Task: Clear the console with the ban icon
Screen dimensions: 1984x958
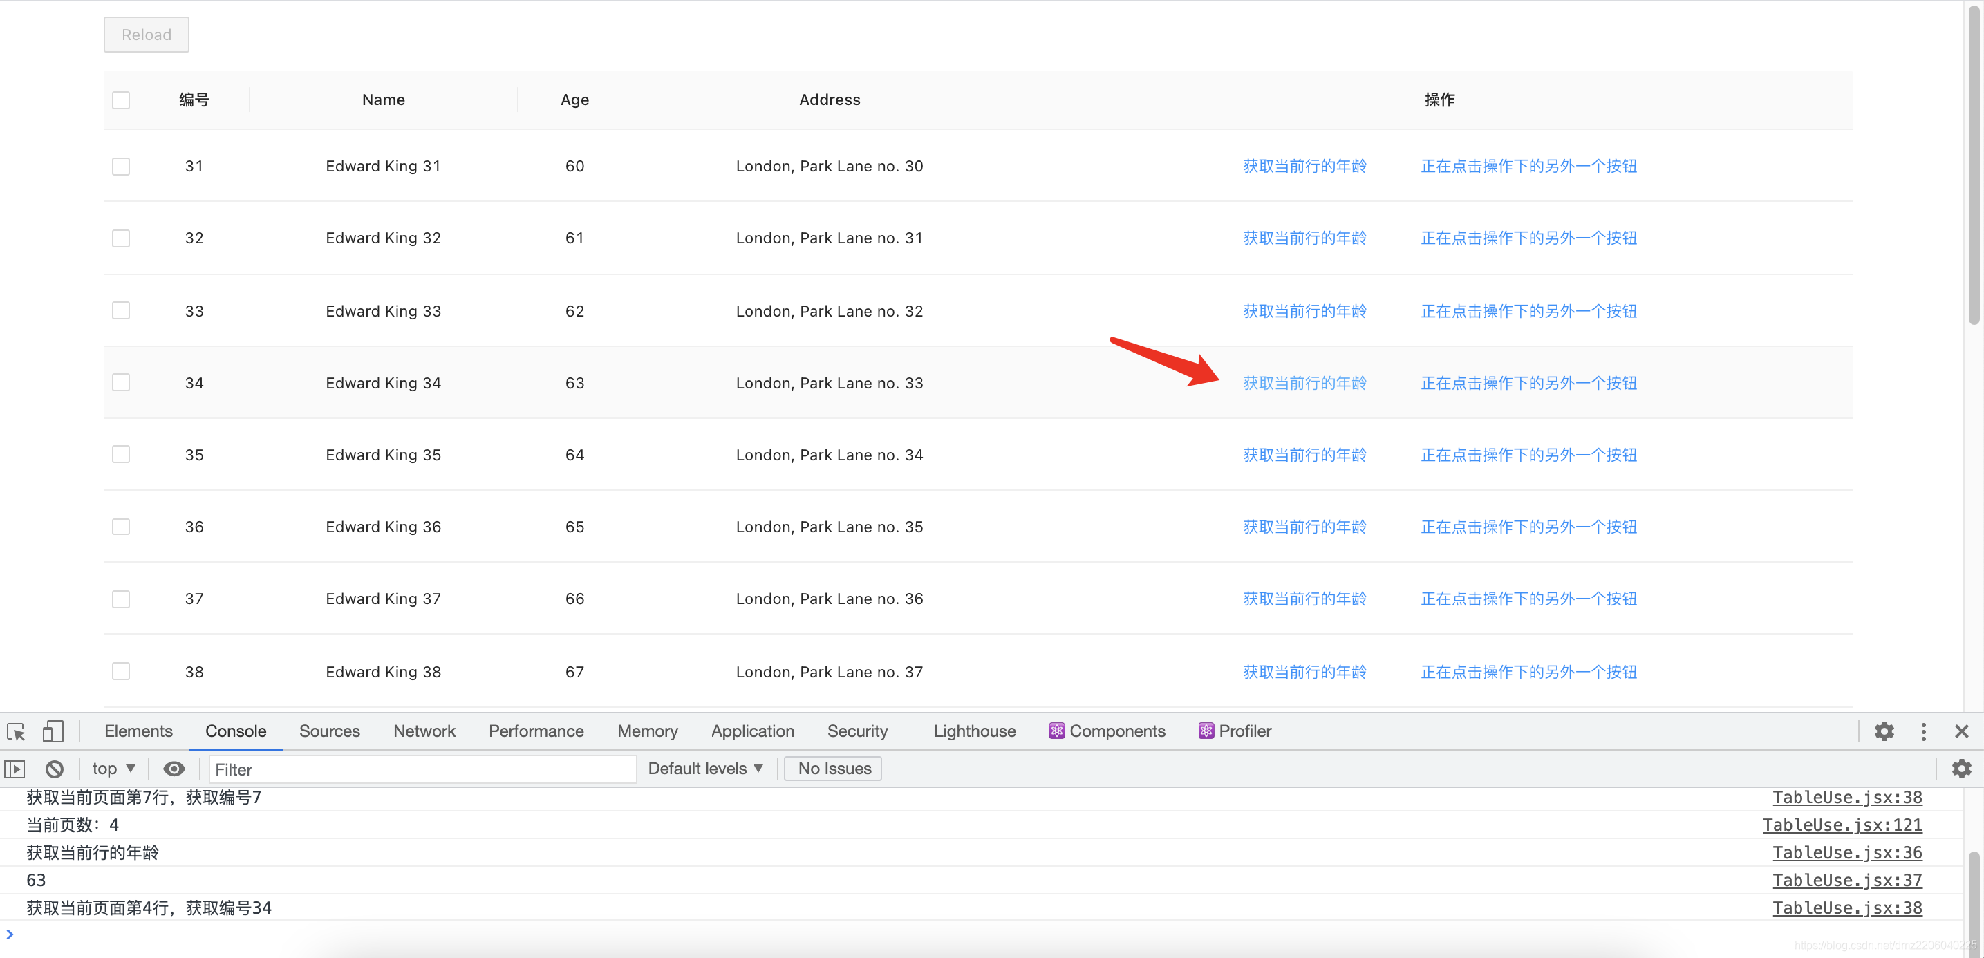Action: pos(54,769)
